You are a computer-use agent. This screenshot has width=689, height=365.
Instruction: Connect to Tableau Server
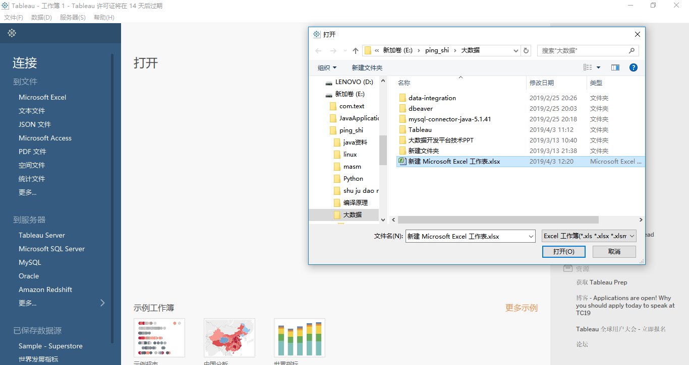tap(42, 235)
